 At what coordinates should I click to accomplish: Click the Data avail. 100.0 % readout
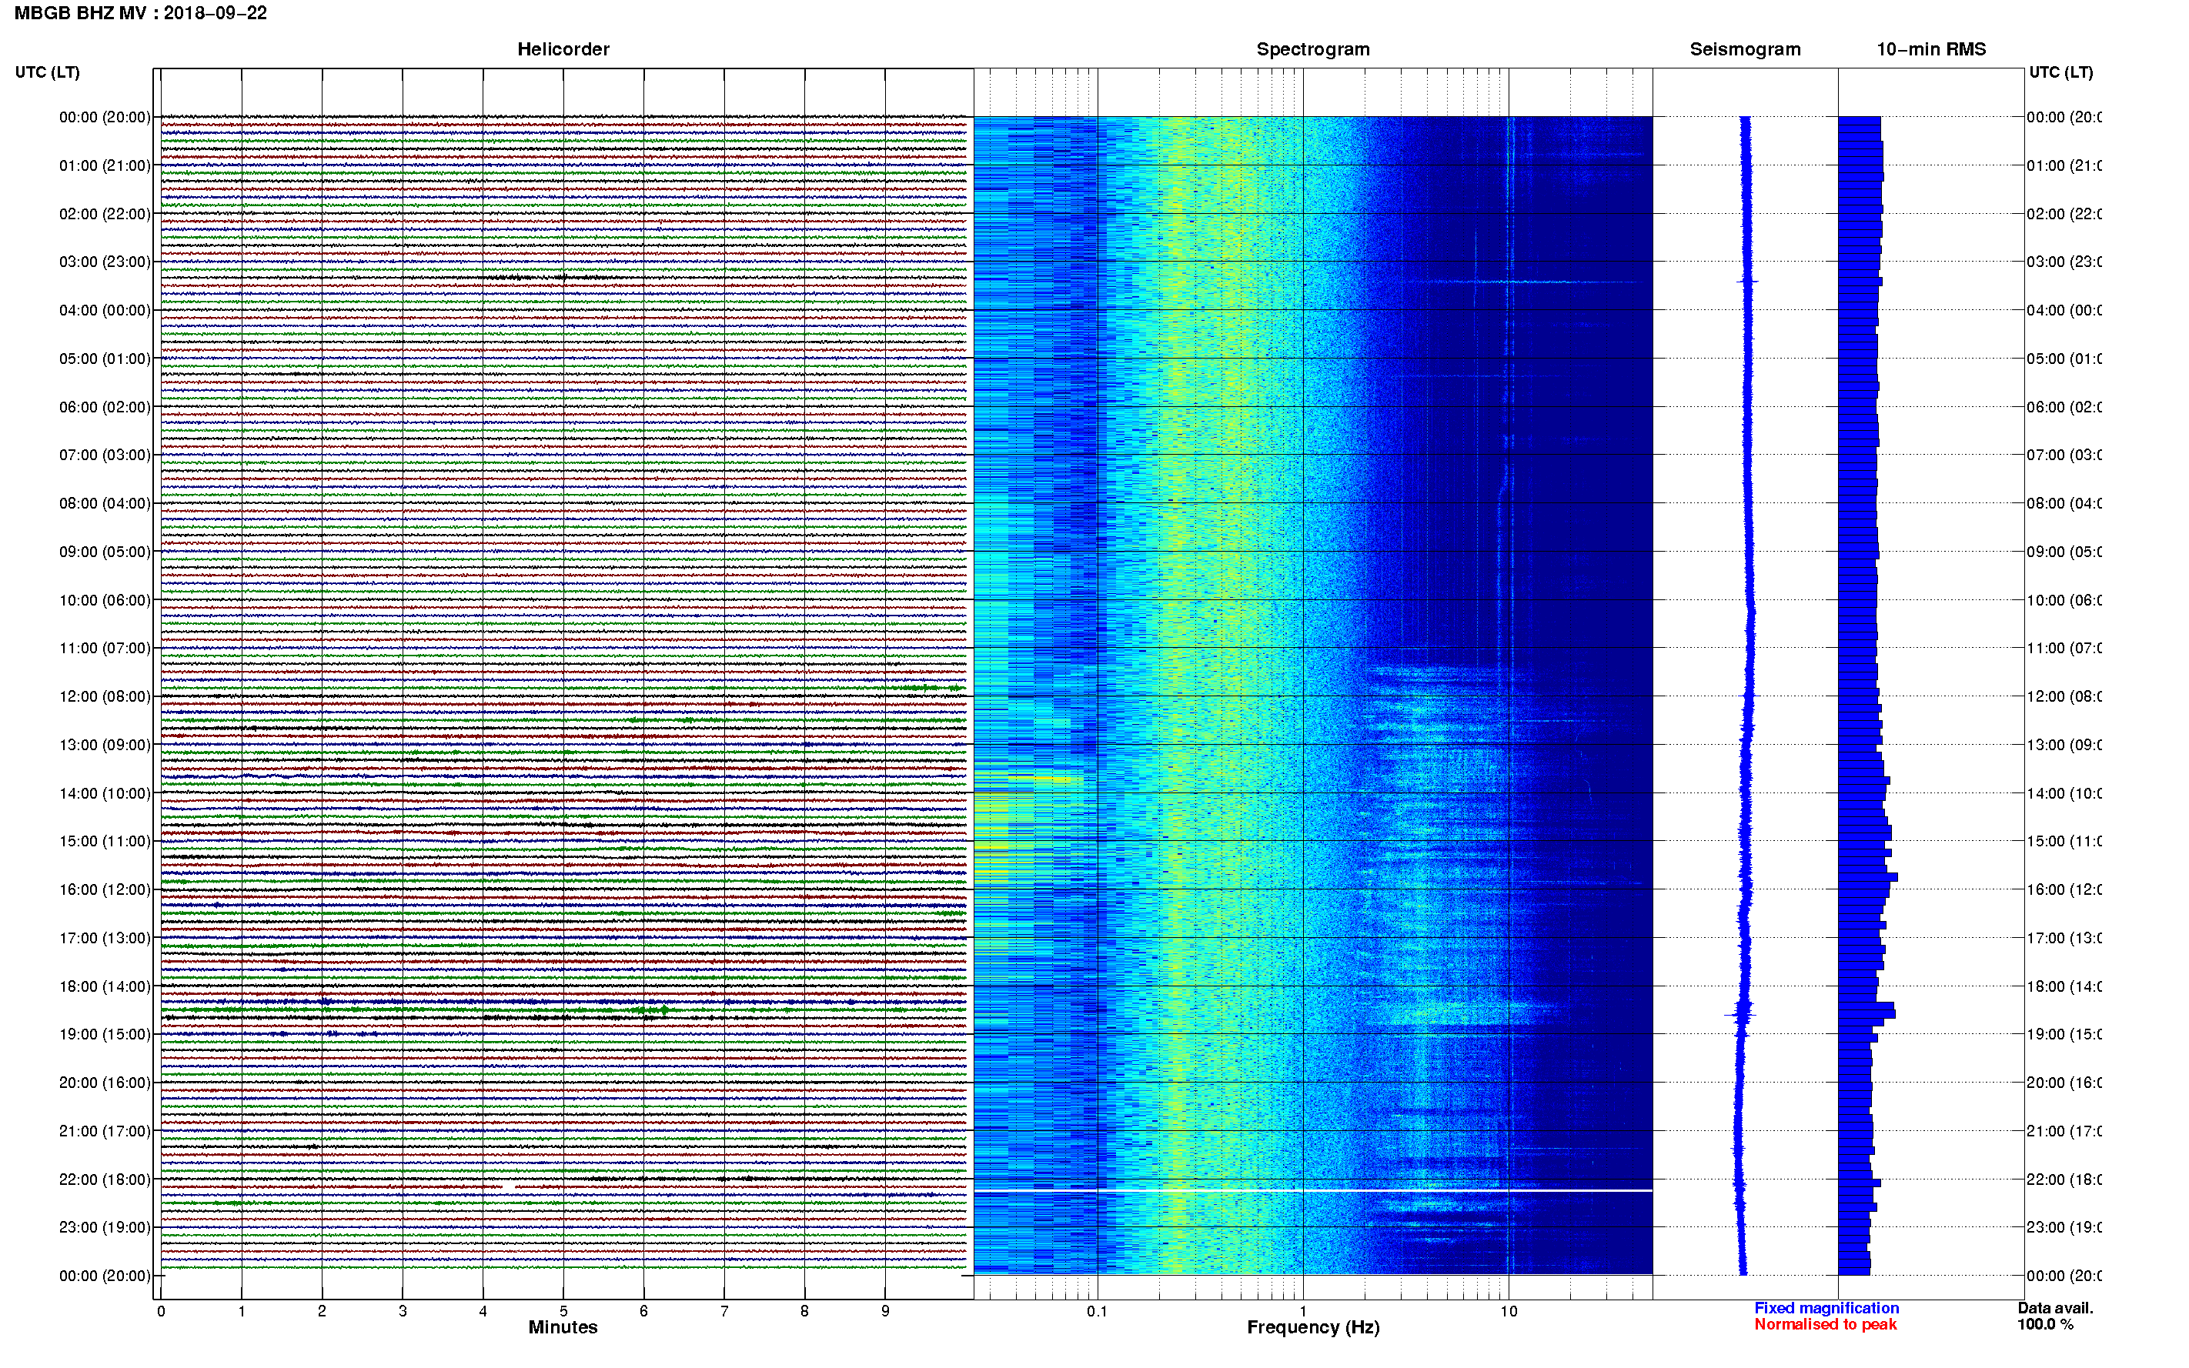point(2055,1316)
